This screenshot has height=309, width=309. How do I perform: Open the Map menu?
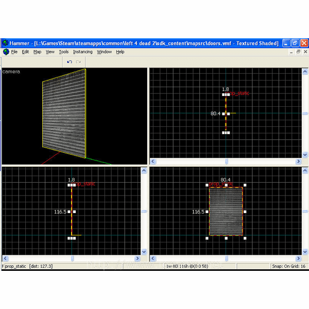click(x=37, y=52)
